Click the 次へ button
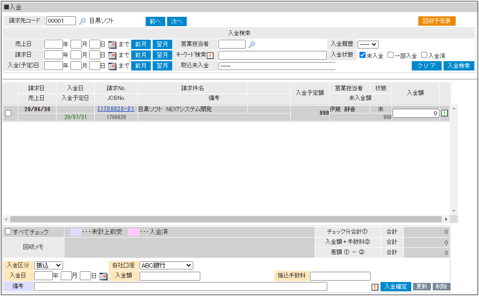 (x=176, y=21)
